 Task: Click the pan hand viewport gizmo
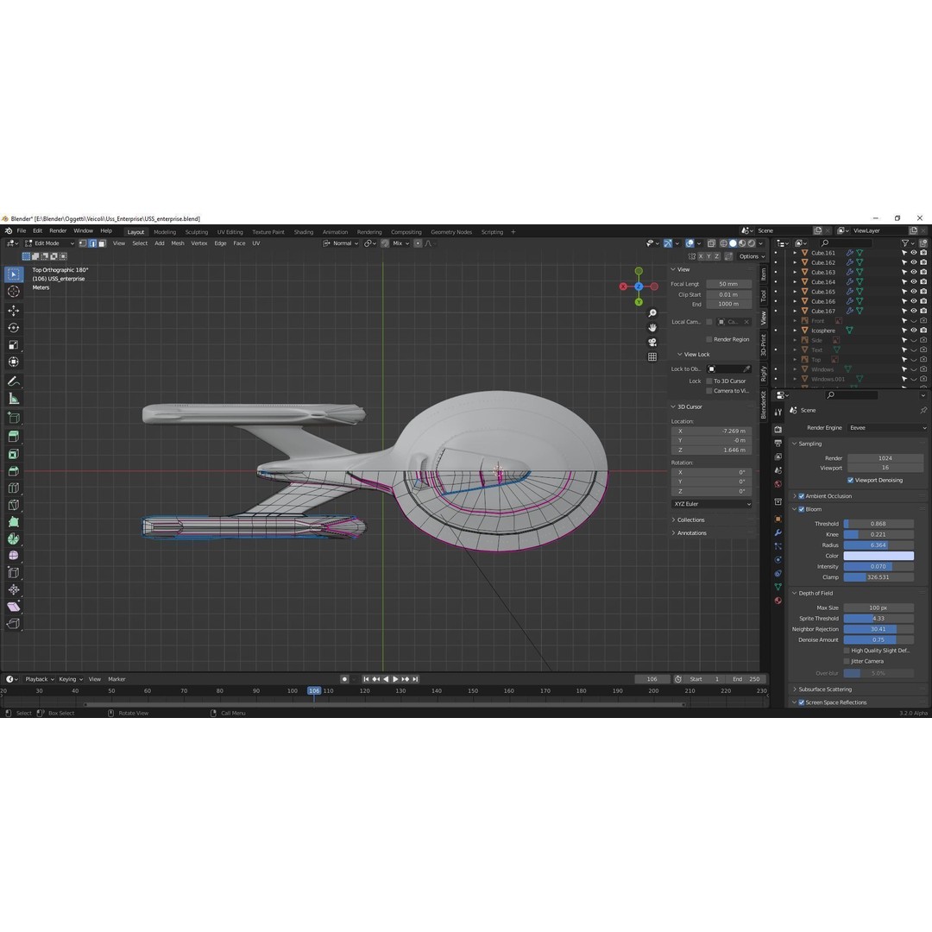(x=652, y=328)
